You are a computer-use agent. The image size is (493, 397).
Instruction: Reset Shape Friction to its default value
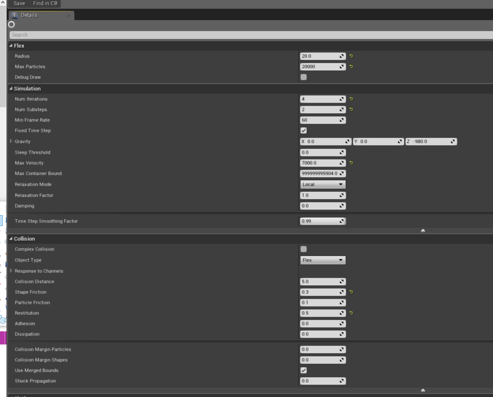click(x=351, y=292)
